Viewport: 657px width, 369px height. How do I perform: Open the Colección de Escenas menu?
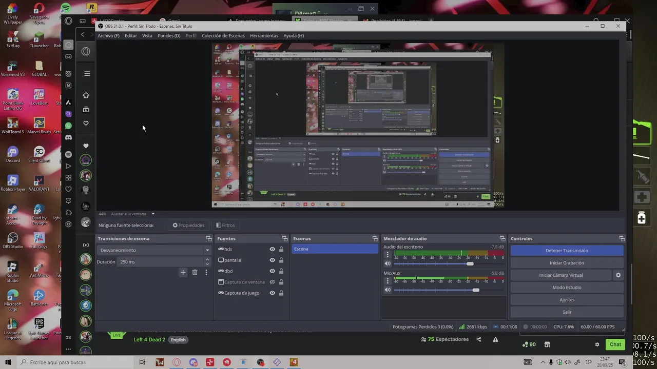pos(223,36)
